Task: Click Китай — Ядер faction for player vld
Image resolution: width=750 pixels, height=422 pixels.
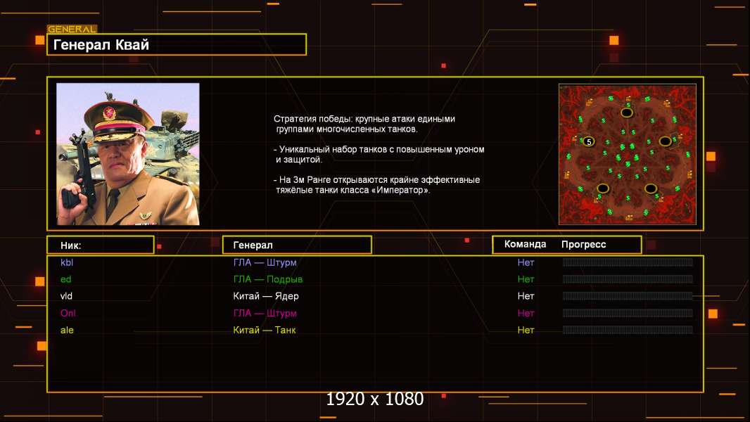Action: click(266, 296)
